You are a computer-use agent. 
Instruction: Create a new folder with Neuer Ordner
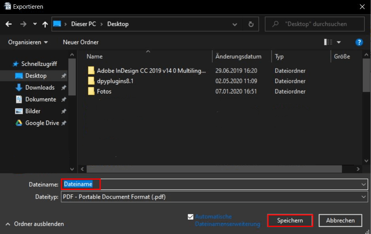point(81,42)
